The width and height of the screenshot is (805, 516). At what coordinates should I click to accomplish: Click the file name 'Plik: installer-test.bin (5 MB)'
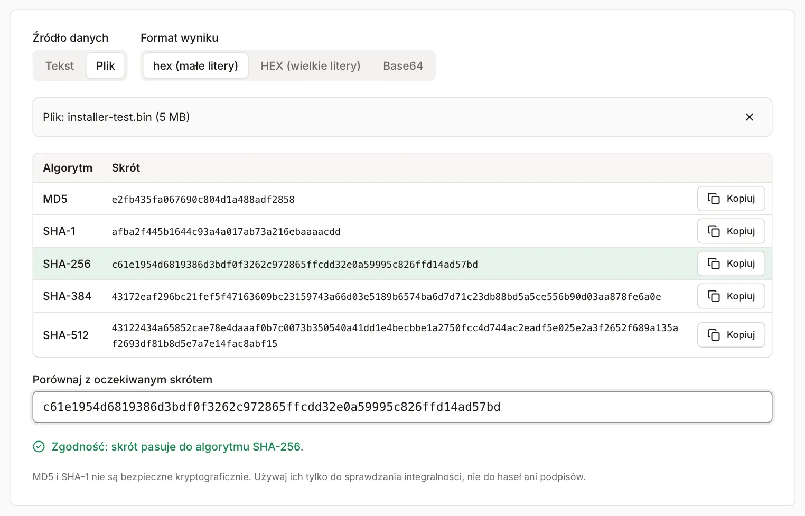116,117
